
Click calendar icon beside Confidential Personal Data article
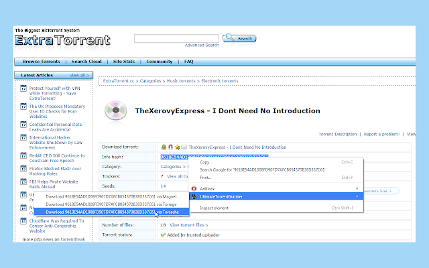click(x=23, y=125)
